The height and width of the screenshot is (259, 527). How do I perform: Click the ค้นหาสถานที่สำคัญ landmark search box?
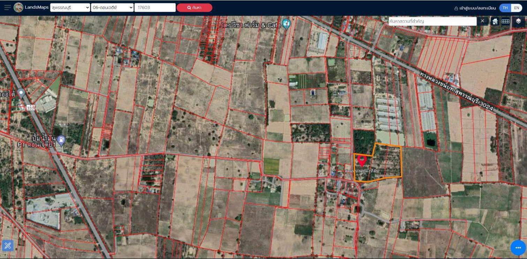tap(432, 21)
